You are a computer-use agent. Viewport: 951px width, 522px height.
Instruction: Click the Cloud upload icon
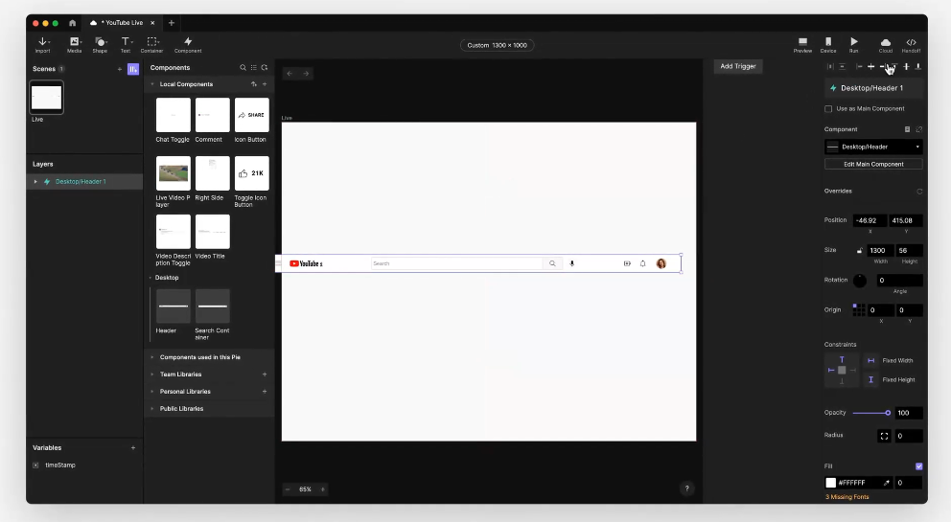point(885,42)
